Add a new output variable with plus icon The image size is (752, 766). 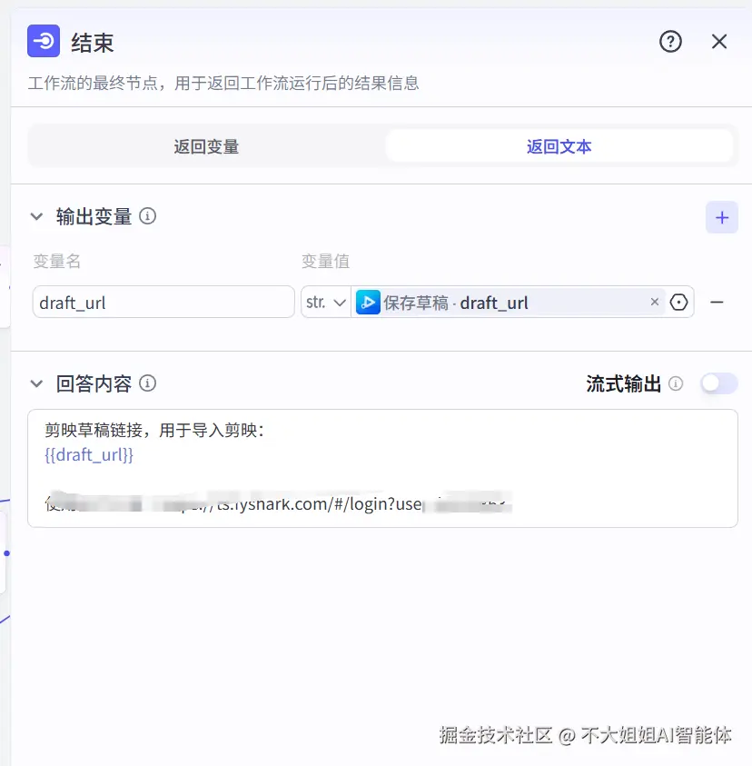tap(722, 217)
